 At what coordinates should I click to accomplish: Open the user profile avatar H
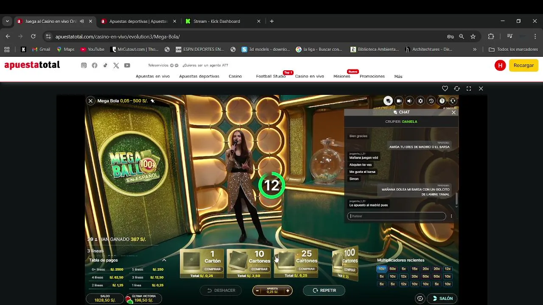(500, 65)
